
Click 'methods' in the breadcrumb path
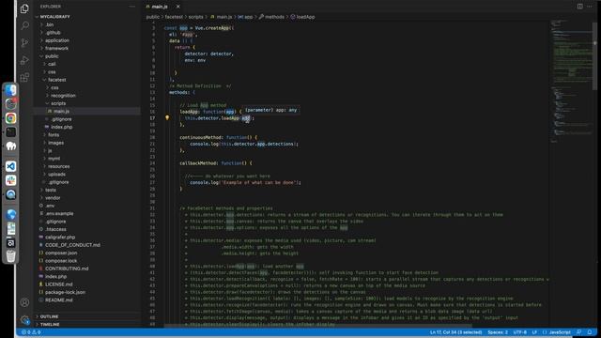pyautogui.click(x=274, y=17)
